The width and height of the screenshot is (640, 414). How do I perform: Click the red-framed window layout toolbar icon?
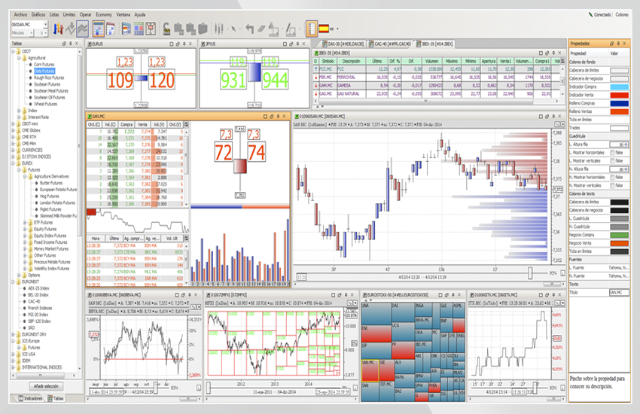151,29
